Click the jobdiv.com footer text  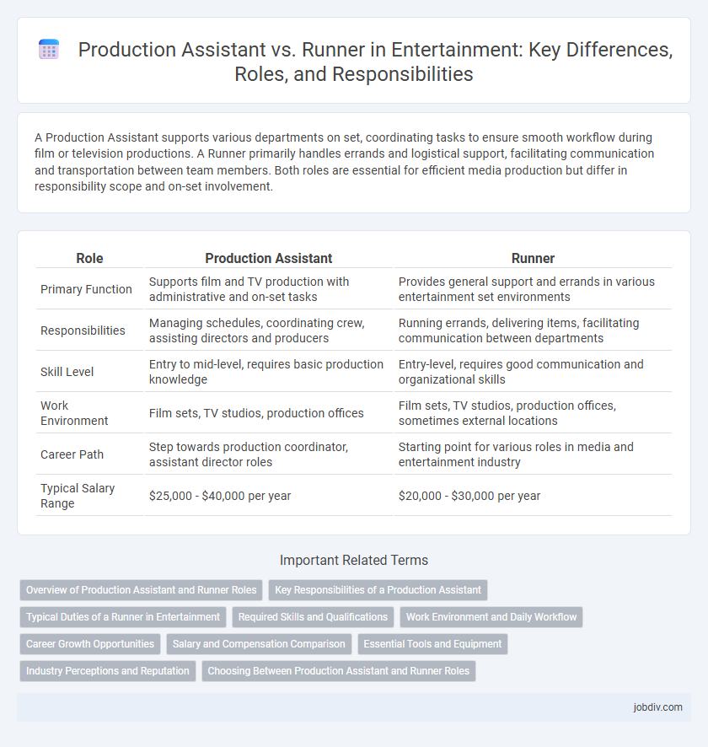657,707
